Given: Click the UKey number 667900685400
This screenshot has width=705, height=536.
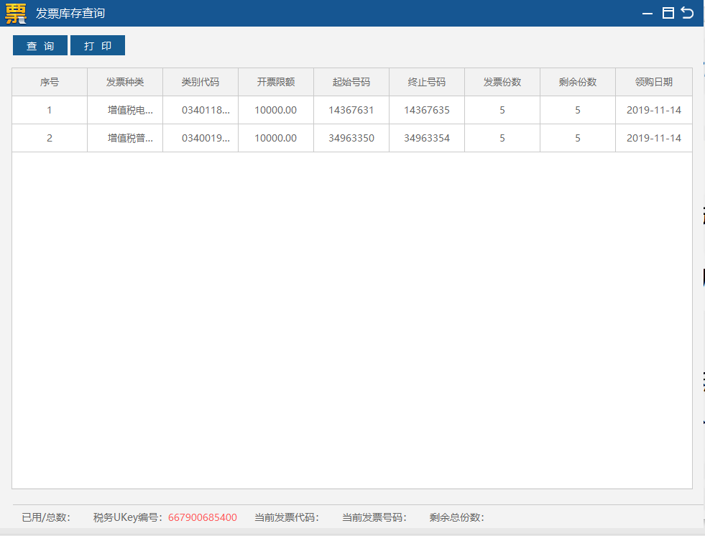Looking at the screenshot, I should click(203, 517).
